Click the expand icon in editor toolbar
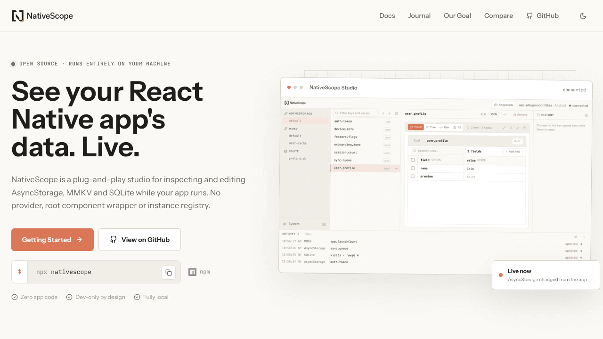The width and height of the screenshot is (603, 339). click(x=504, y=128)
